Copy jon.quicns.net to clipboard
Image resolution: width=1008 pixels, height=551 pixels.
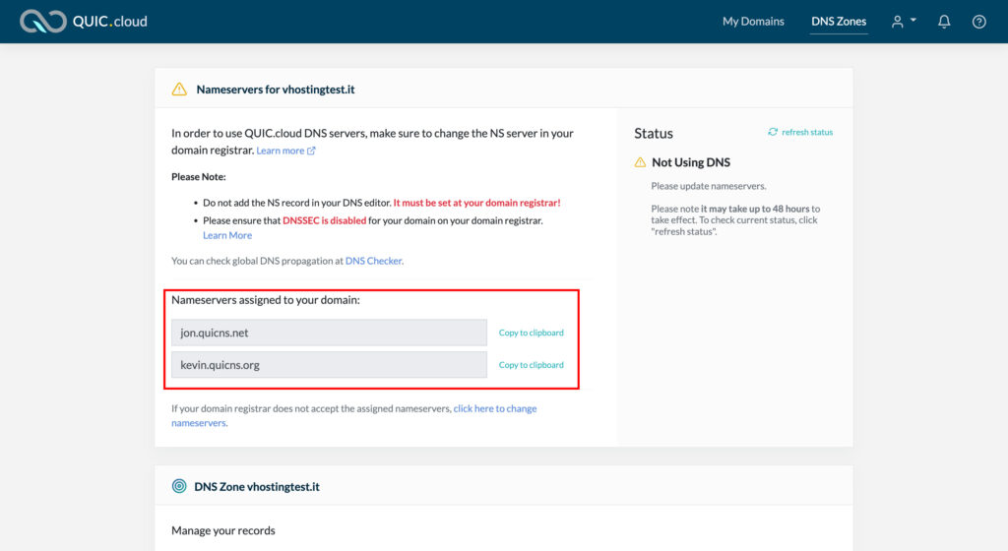click(x=531, y=333)
